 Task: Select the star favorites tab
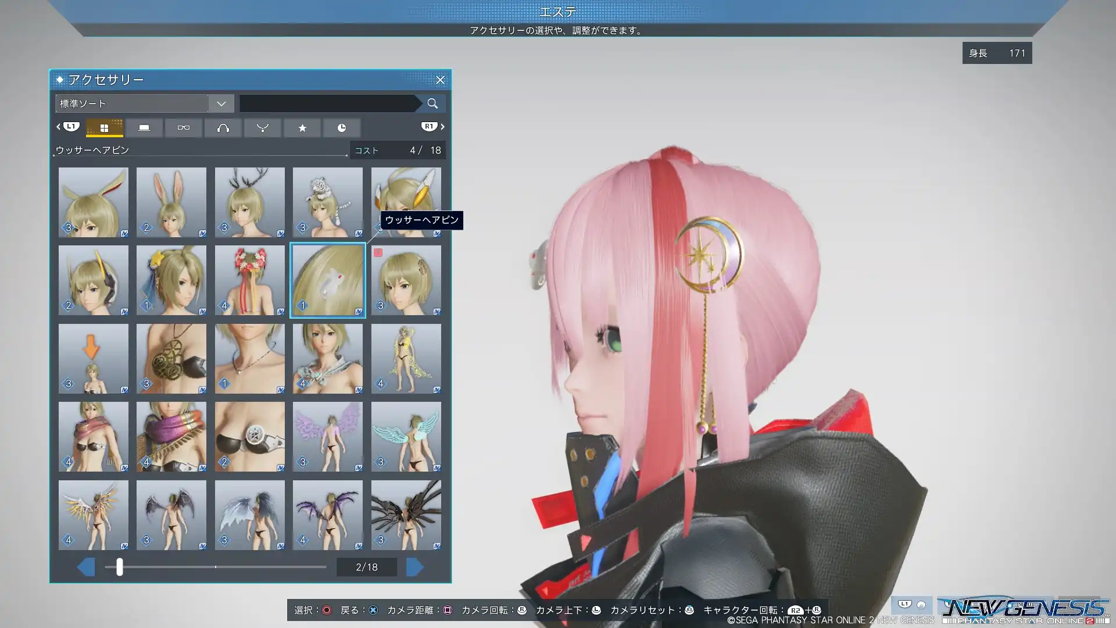(302, 128)
